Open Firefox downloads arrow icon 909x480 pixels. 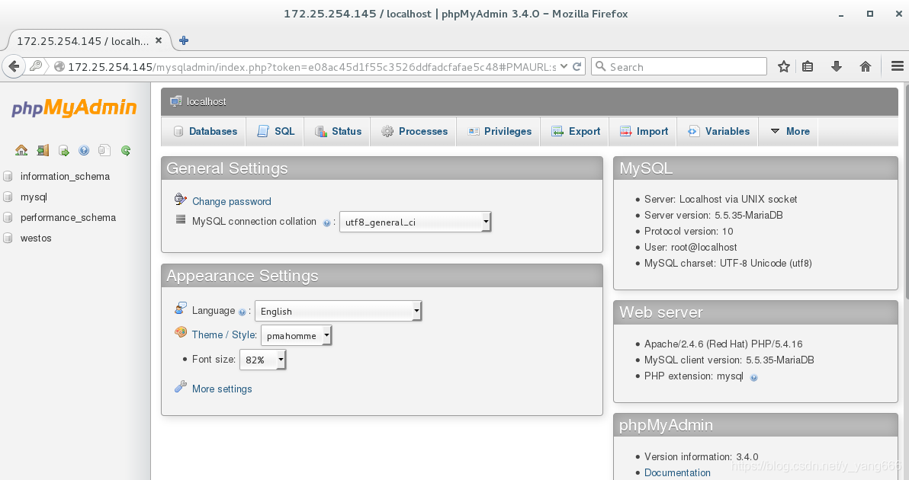tap(836, 66)
